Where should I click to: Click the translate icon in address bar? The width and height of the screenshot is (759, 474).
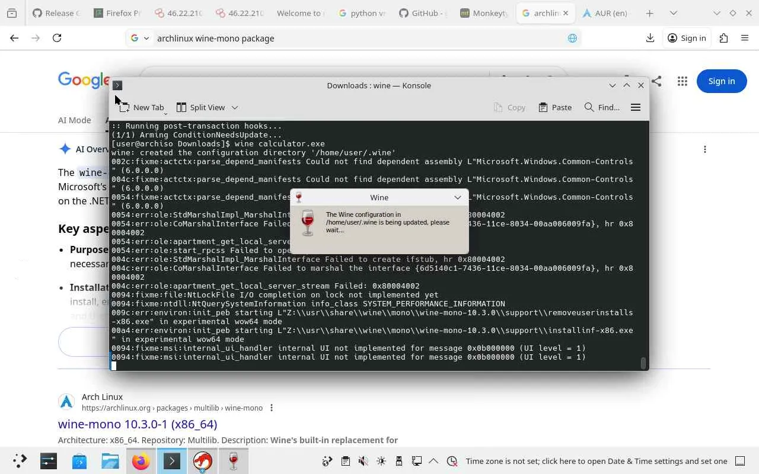[x=572, y=38]
